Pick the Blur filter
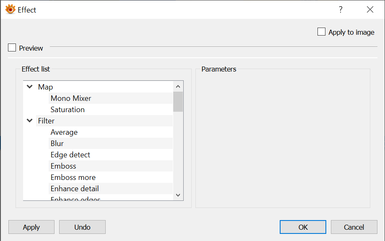Screen dimensions: 385x241 [57, 144]
